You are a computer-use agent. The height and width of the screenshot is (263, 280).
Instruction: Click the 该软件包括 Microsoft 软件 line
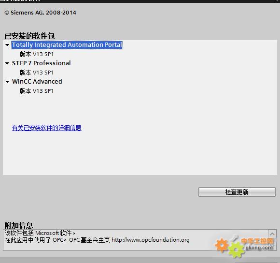tap(40, 233)
